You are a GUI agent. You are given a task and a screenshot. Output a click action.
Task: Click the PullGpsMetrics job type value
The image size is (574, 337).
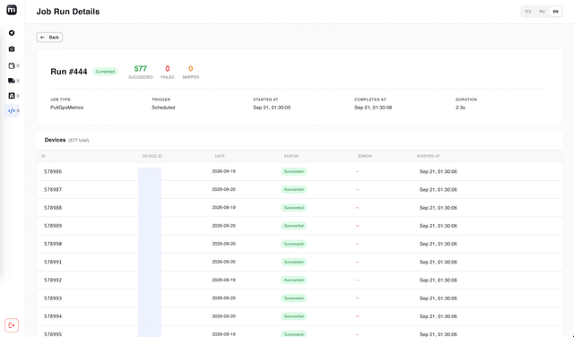click(x=67, y=108)
